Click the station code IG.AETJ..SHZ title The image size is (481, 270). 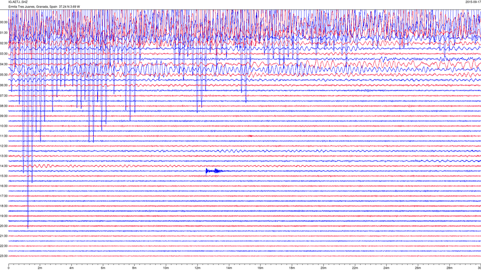(18, 2)
